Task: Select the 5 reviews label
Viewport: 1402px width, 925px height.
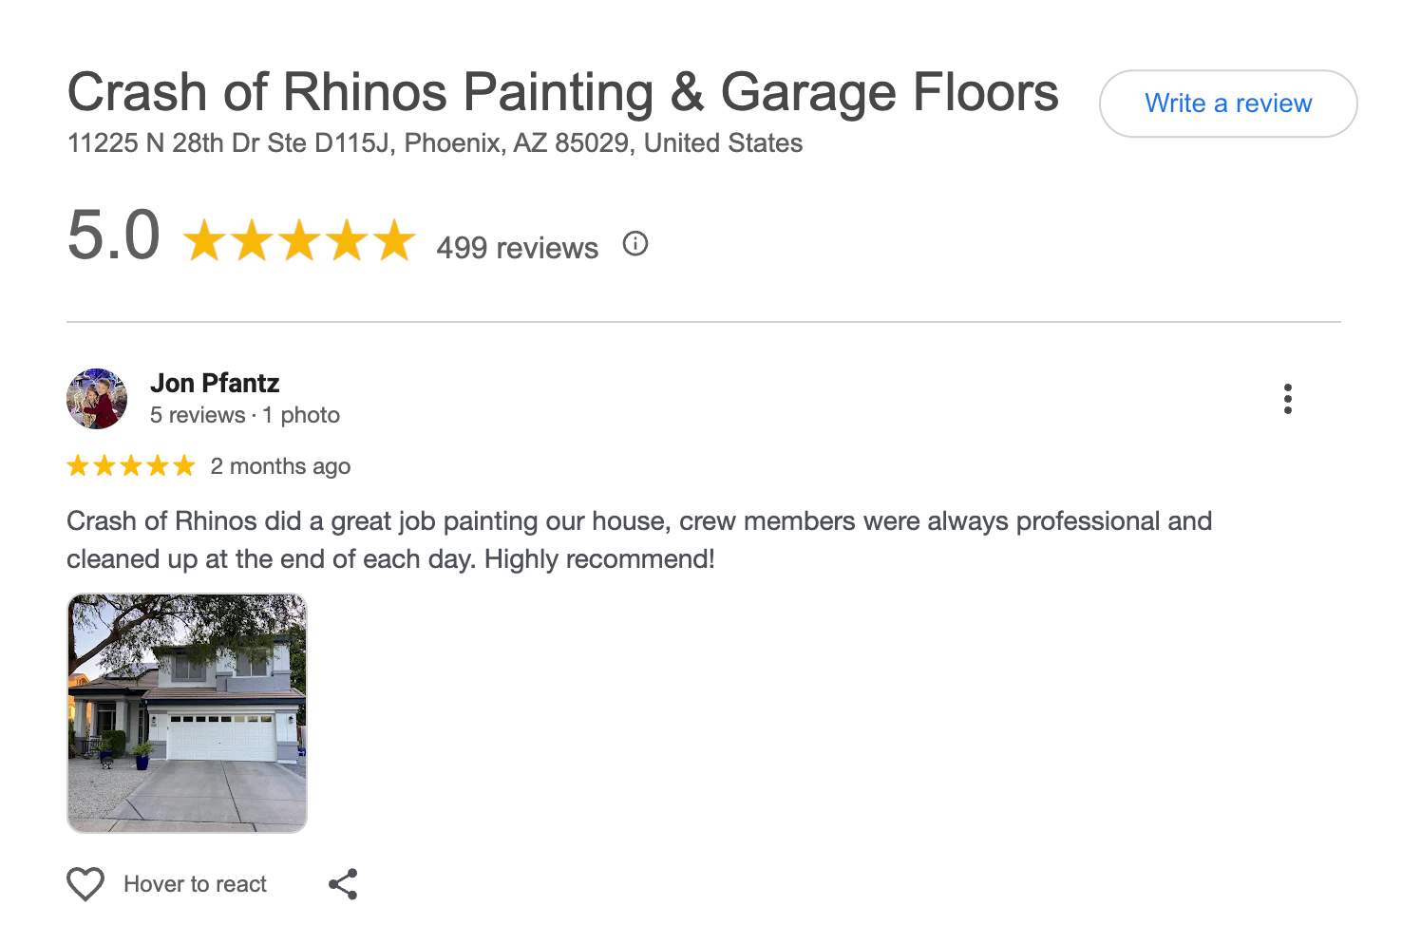Action: pyautogui.click(x=195, y=415)
